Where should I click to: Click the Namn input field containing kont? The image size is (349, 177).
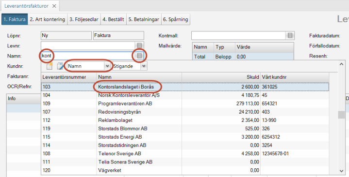[x=88, y=56]
